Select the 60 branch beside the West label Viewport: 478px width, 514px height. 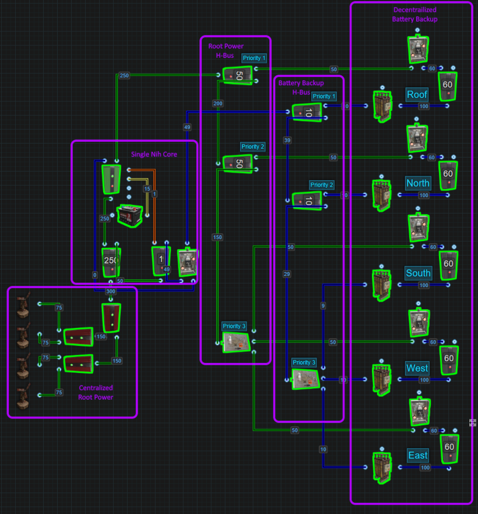pos(449,360)
